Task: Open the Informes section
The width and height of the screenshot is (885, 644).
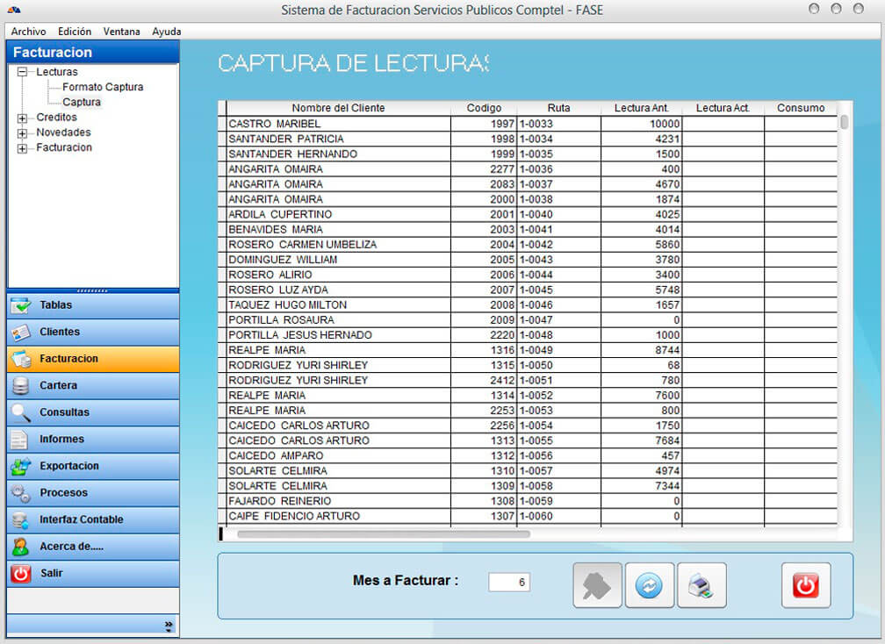Action: 93,440
